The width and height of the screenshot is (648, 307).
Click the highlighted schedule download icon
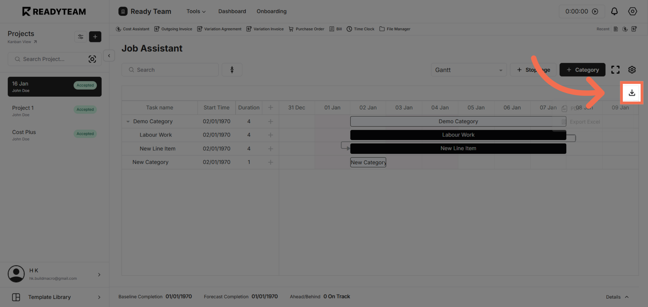pyautogui.click(x=632, y=93)
